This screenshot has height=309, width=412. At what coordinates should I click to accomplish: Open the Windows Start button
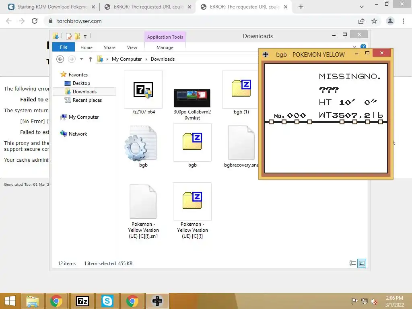(x=10, y=301)
